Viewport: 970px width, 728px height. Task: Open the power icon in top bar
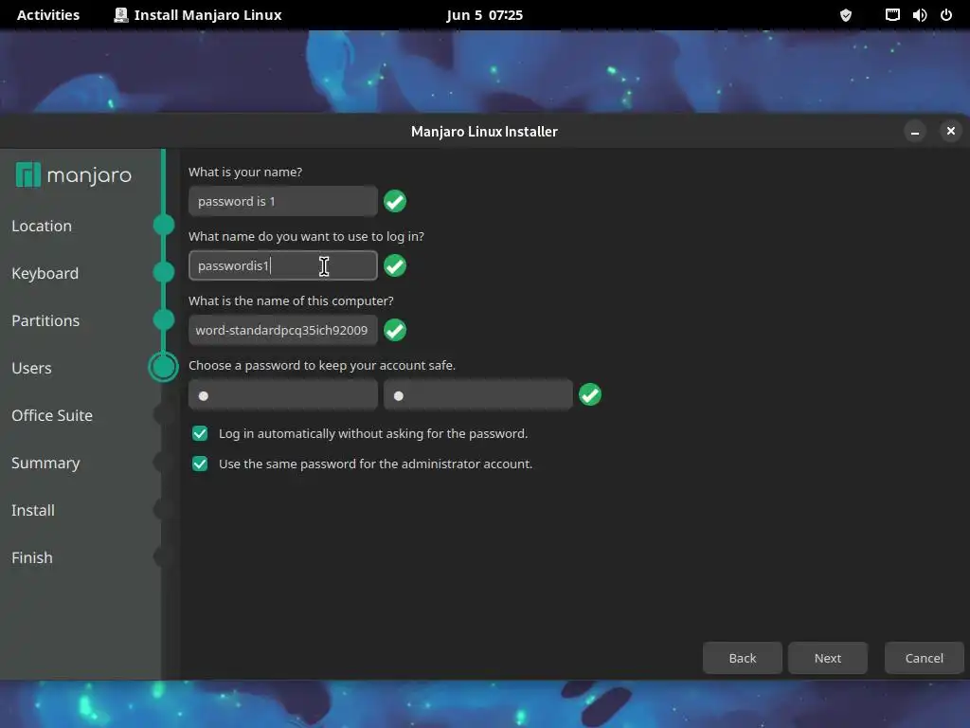pyautogui.click(x=946, y=15)
